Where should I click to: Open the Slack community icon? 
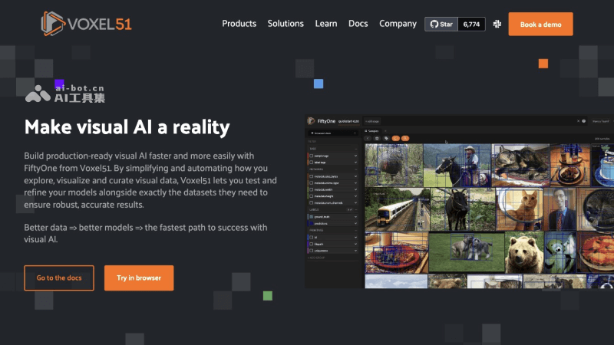497,25
